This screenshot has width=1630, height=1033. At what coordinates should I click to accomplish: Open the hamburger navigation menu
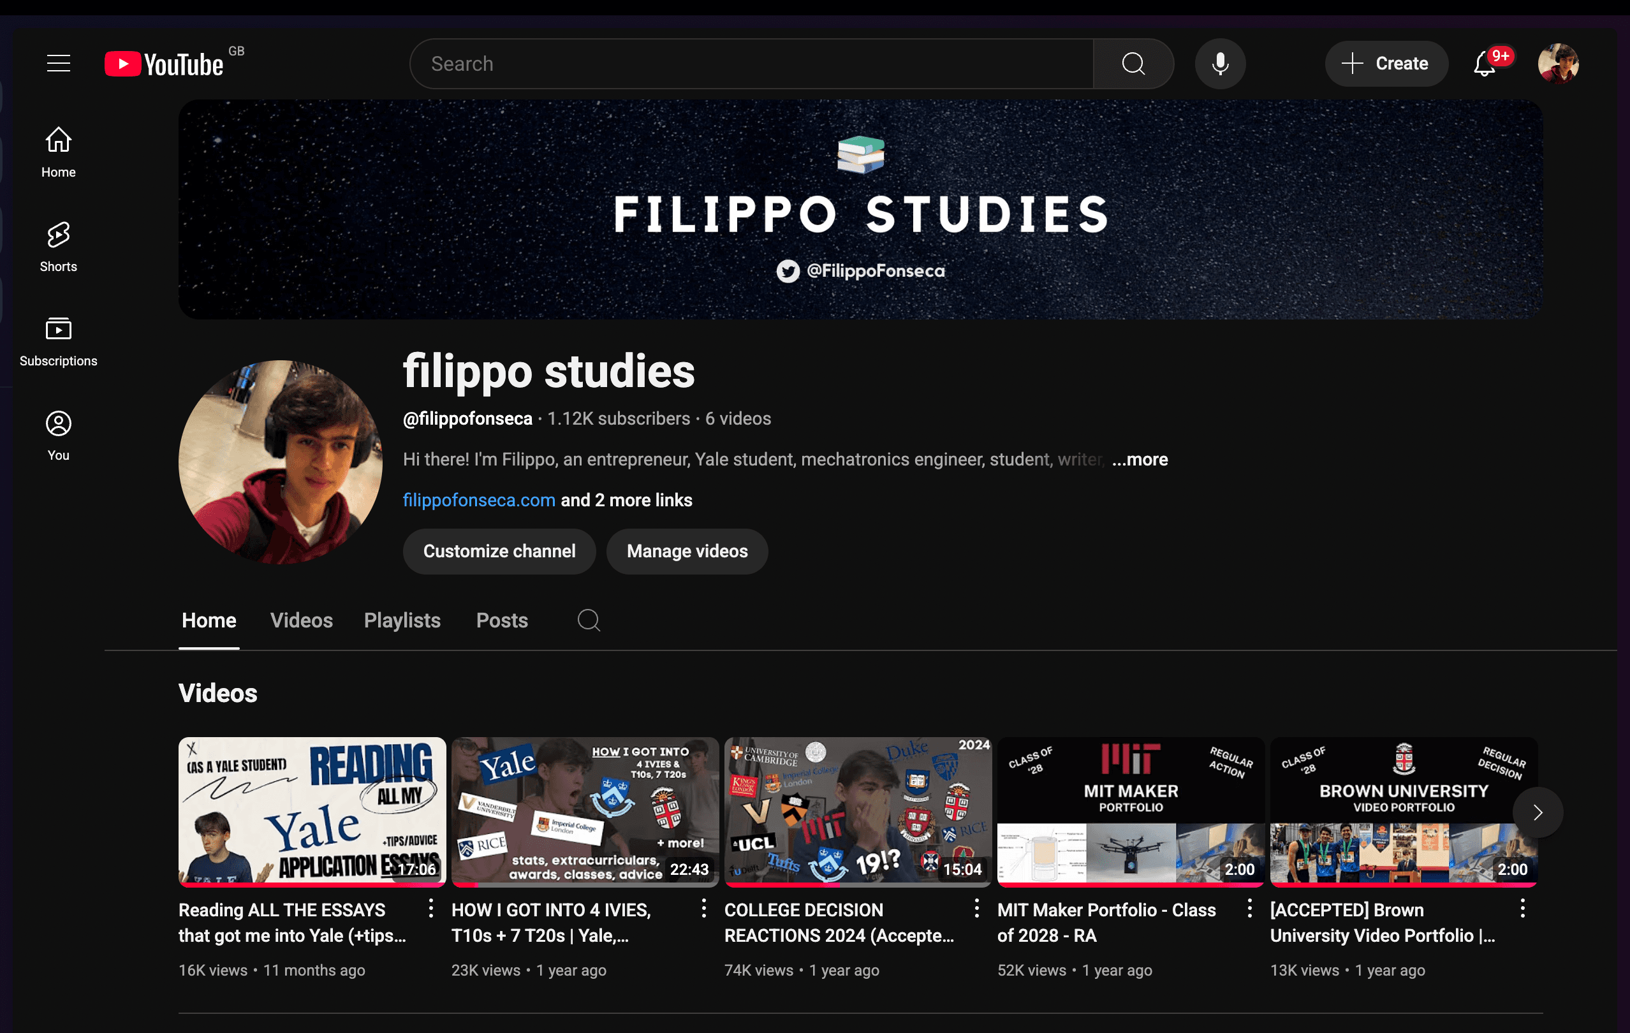pos(58,63)
